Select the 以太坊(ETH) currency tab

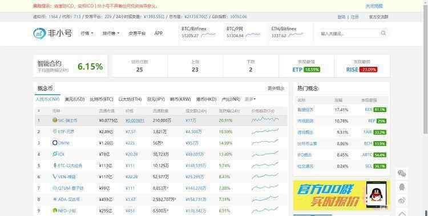pos(130,99)
